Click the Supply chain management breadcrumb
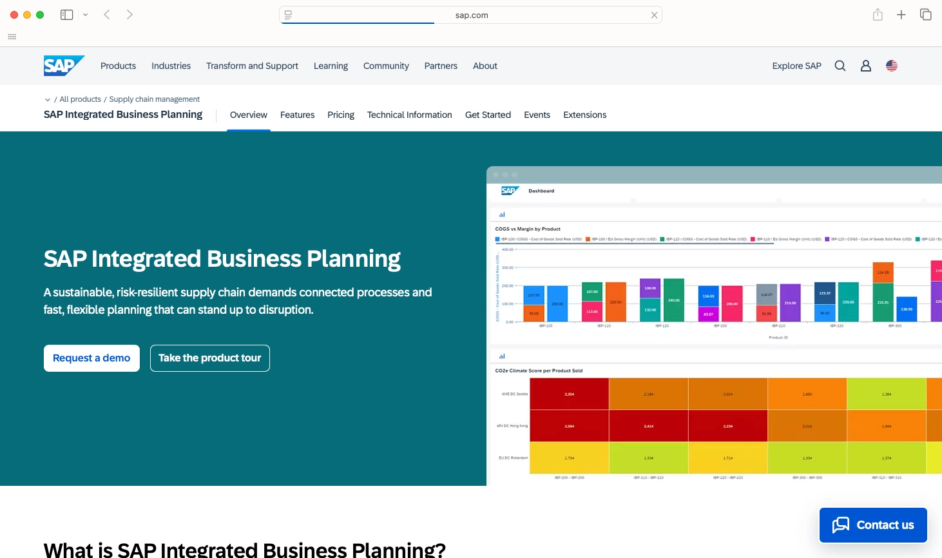942x558 pixels. (154, 99)
